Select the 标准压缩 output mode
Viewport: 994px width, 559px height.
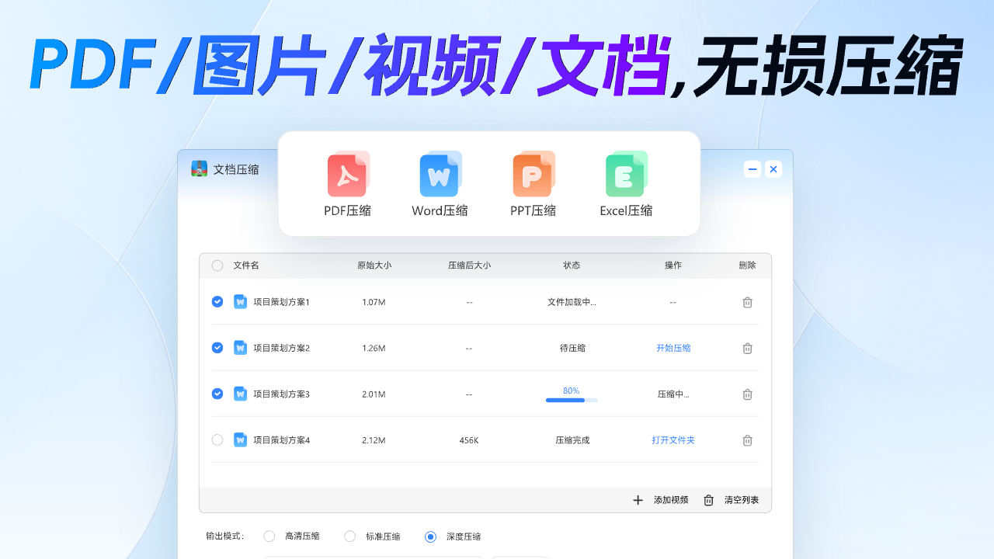pyautogui.click(x=349, y=536)
